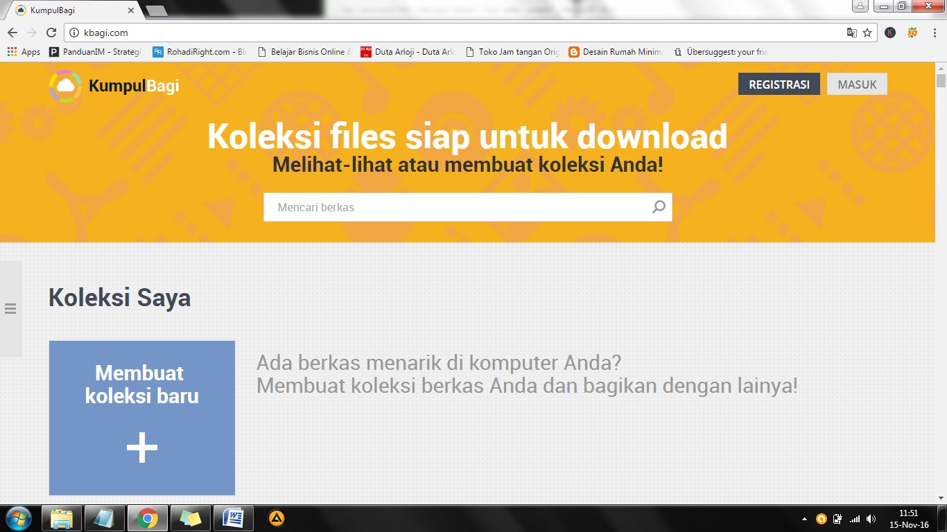The width and height of the screenshot is (947, 532).
Task: Click the magnifier icon in the search bar
Action: pyautogui.click(x=657, y=207)
